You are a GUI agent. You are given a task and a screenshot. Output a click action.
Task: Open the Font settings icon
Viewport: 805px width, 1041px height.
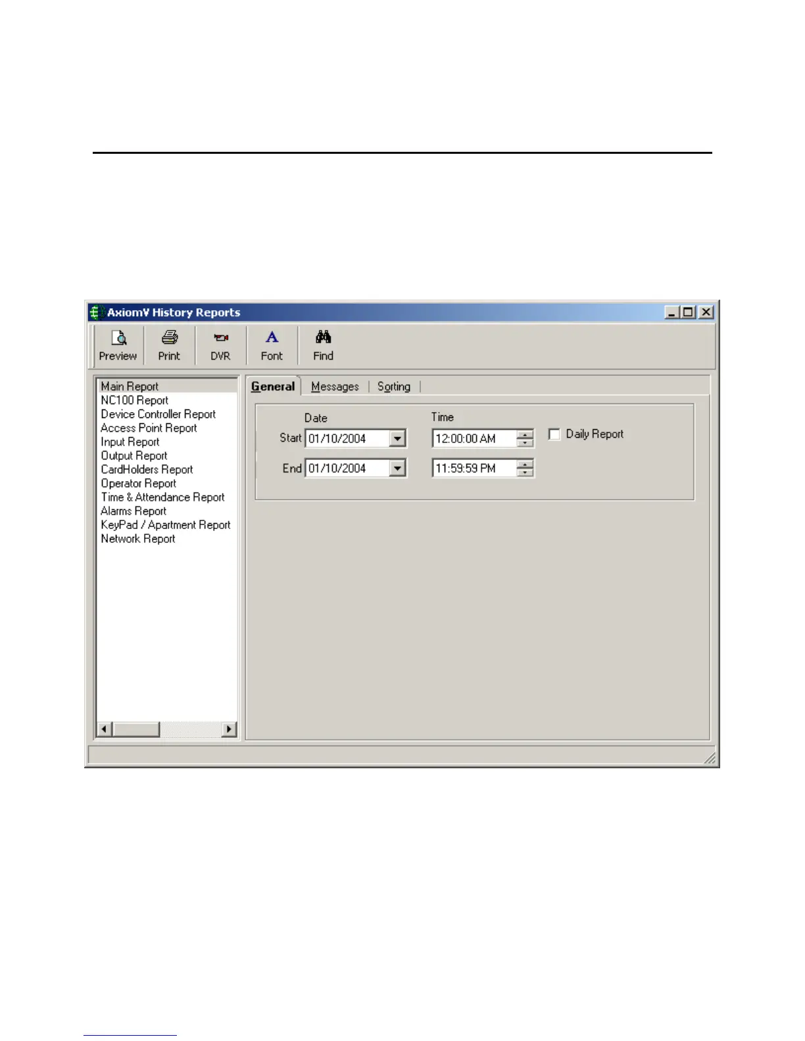point(272,346)
